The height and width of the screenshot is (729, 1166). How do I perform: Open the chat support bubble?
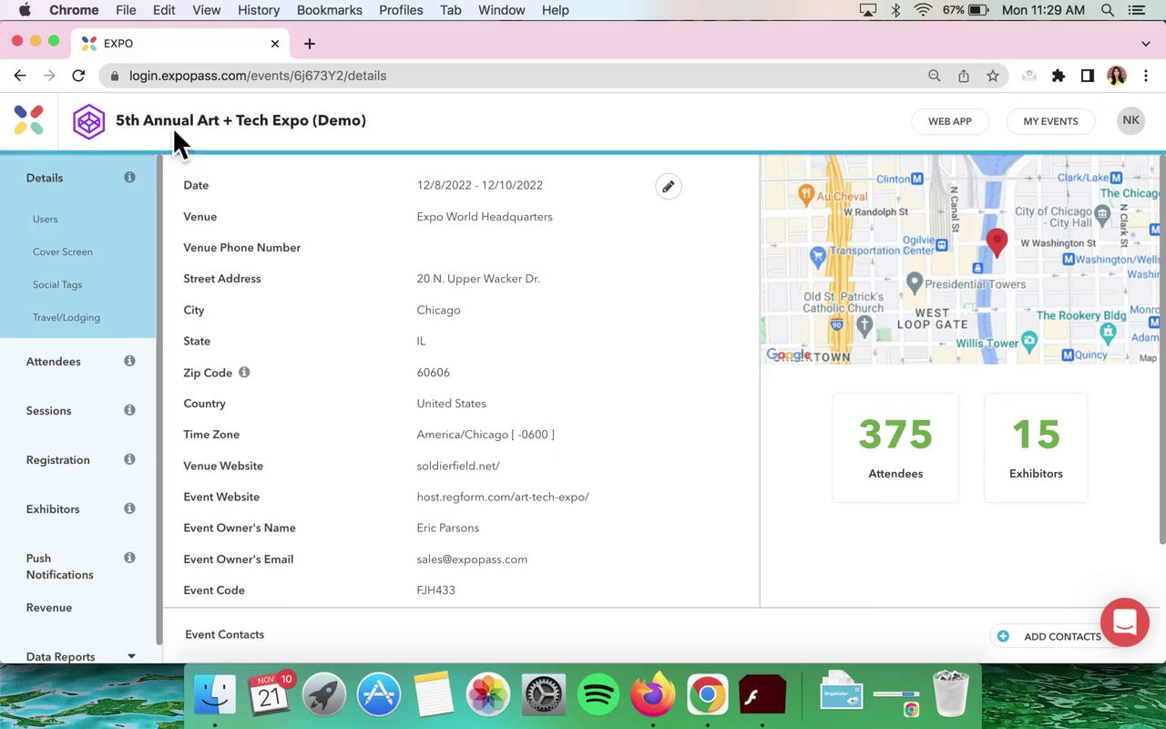pyautogui.click(x=1124, y=622)
